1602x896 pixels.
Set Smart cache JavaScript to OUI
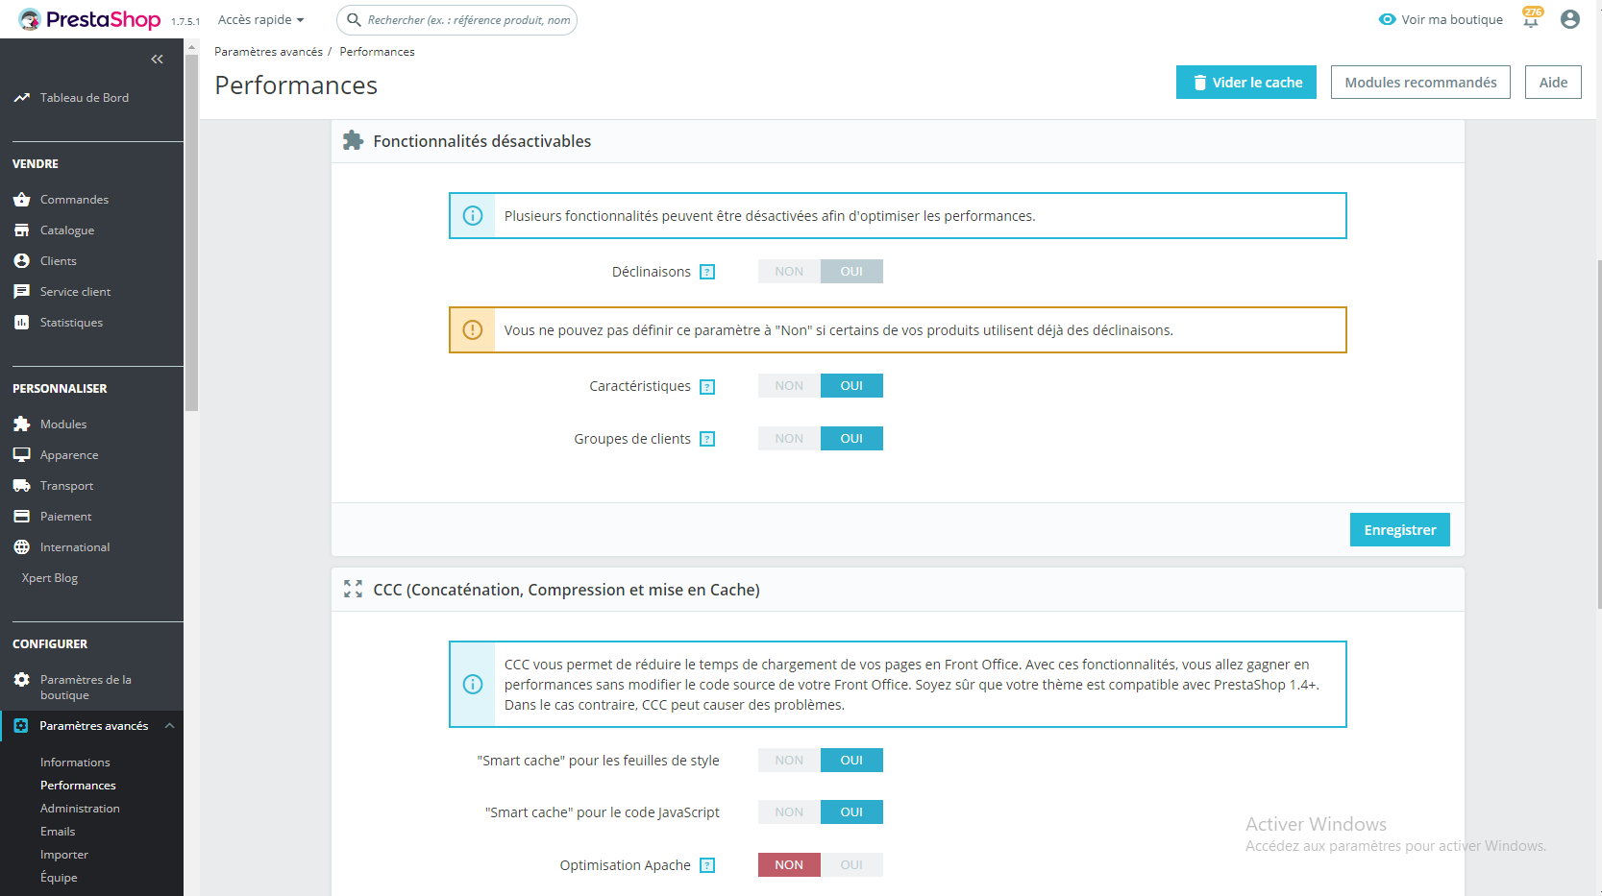(851, 812)
